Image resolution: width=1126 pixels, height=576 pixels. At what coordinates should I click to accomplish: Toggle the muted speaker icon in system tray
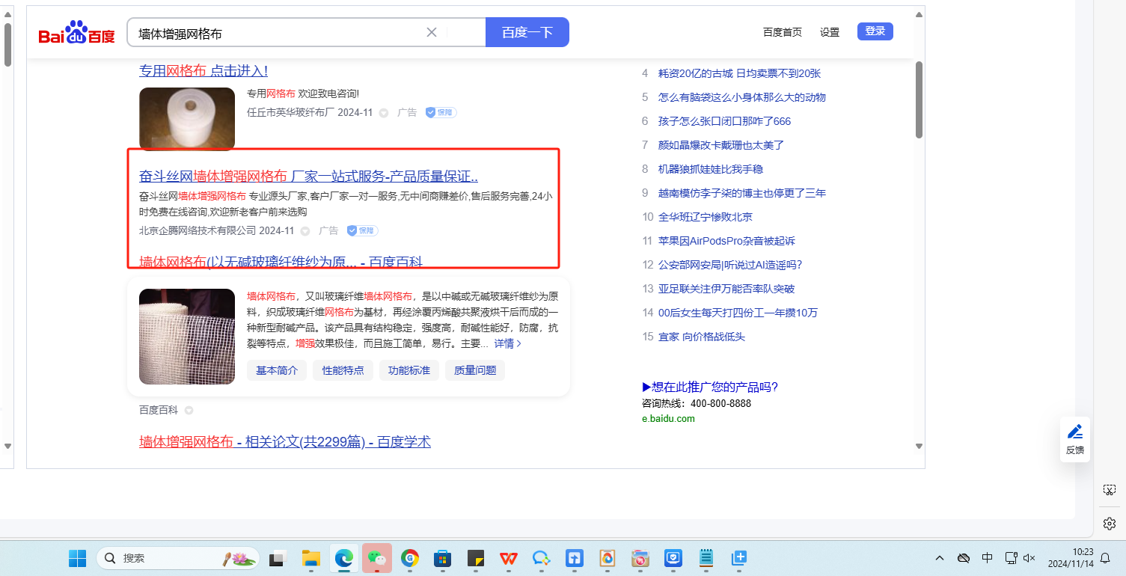click(1029, 558)
